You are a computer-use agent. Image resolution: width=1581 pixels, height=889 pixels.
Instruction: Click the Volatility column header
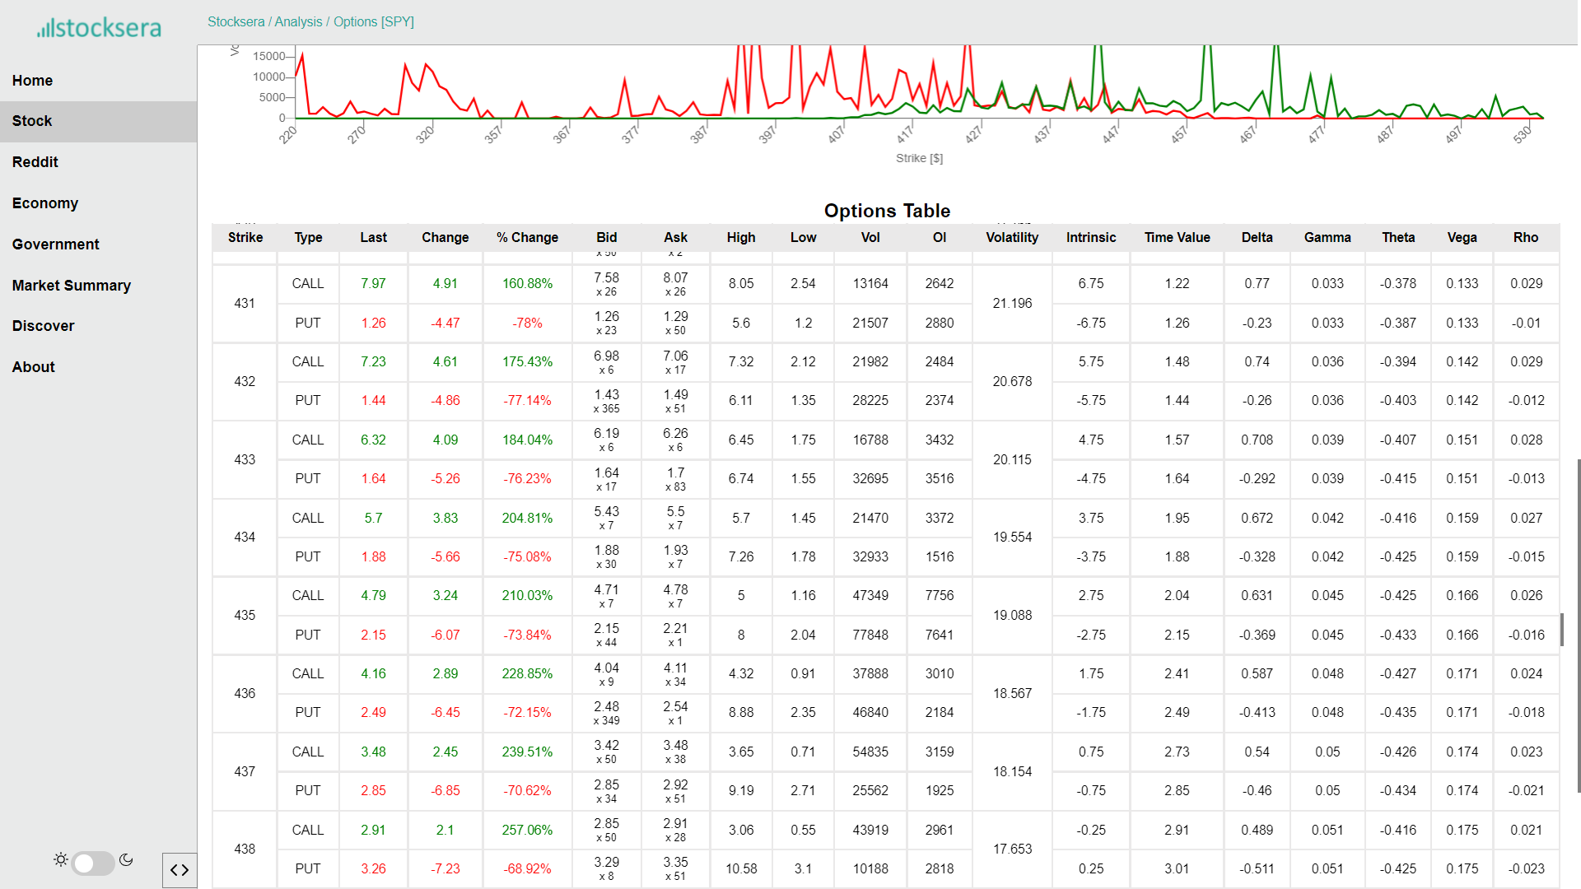1012,238
